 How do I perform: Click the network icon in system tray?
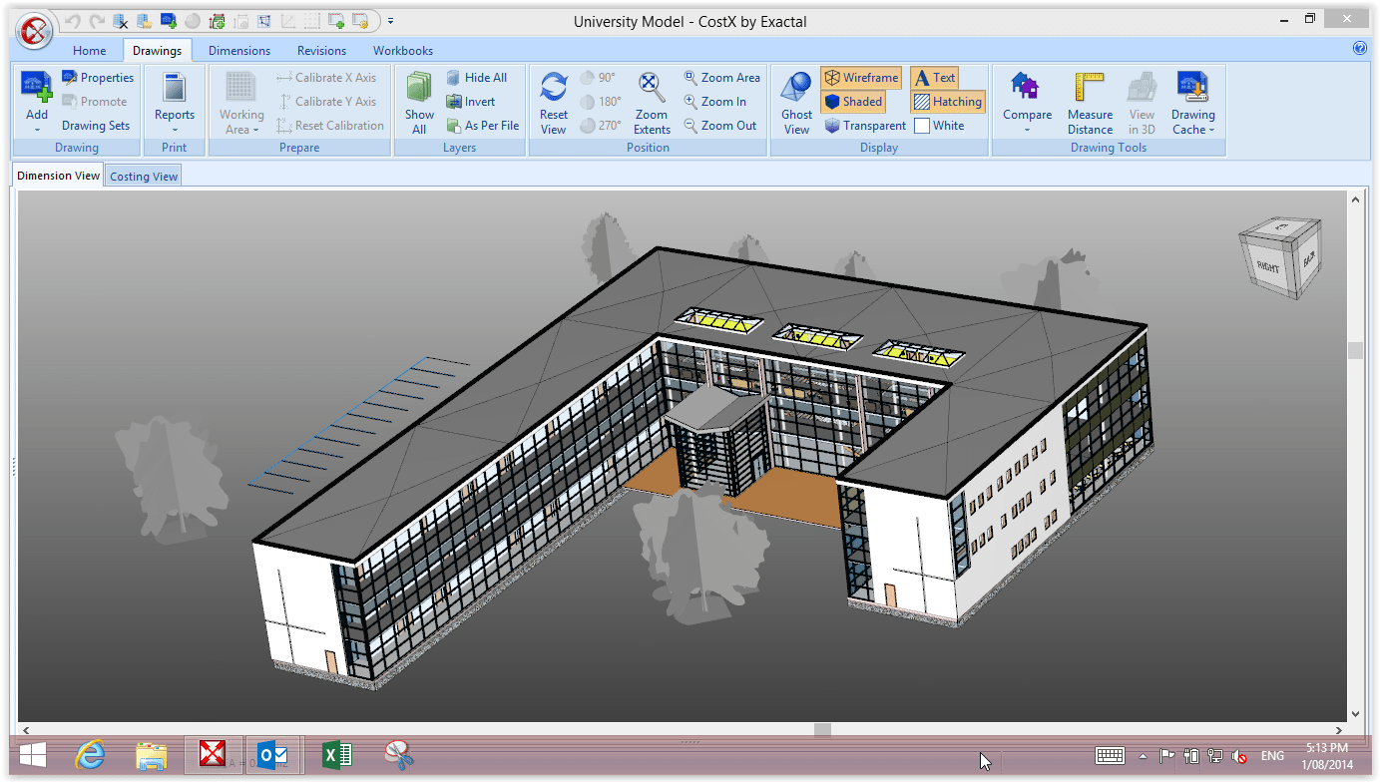click(1214, 756)
